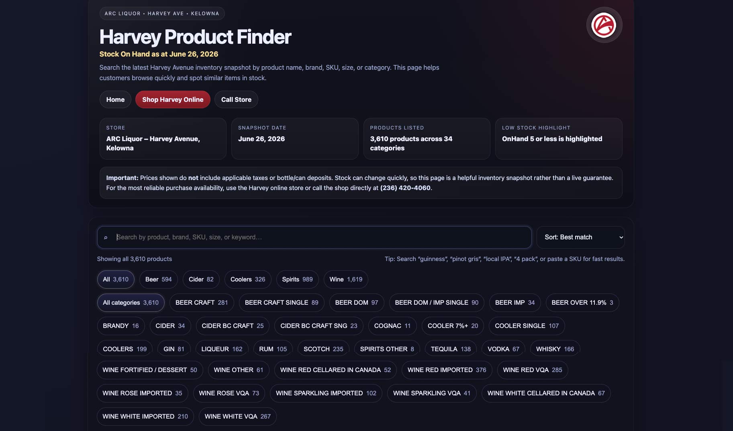This screenshot has height=431, width=733.
Task: Toggle the BEER IMP 34 category
Action: tap(515, 303)
